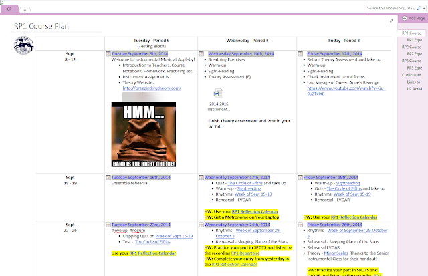This screenshot has height=276, width=428.
Task: Click the 'Sept 8 - 12' week cell
Action: coord(70,112)
